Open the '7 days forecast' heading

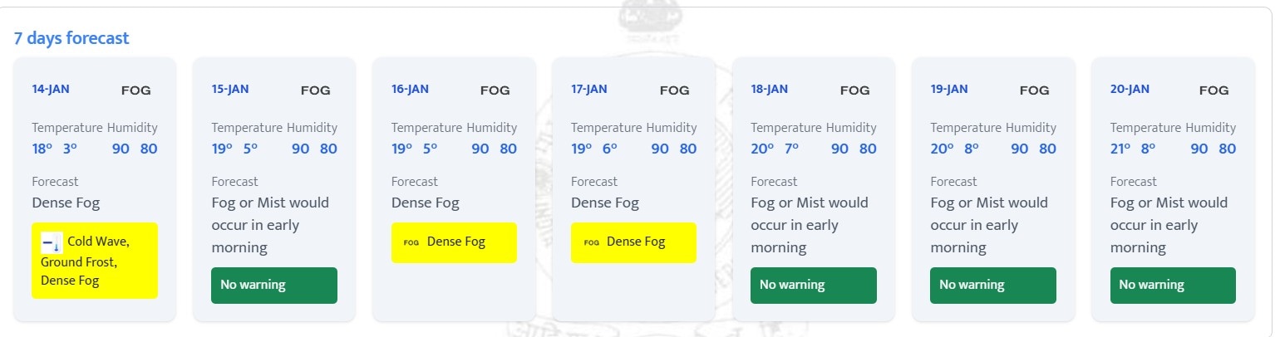coord(71,38)
